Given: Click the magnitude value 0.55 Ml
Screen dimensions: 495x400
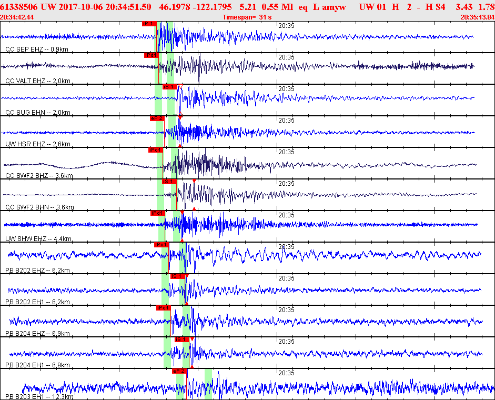Looking at the screenshot, I should tap(277, 7).
